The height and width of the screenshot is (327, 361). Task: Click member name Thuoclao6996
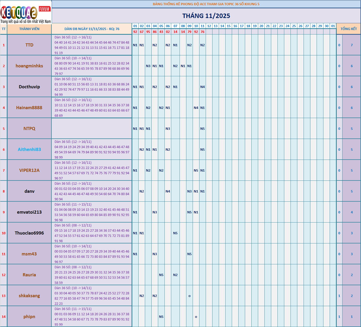(x=29, y=233)
